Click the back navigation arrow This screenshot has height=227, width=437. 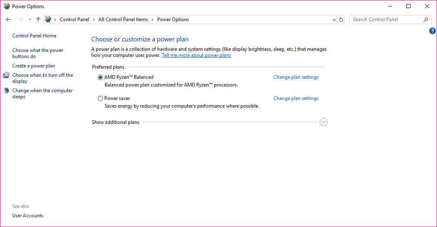[8, 19]
